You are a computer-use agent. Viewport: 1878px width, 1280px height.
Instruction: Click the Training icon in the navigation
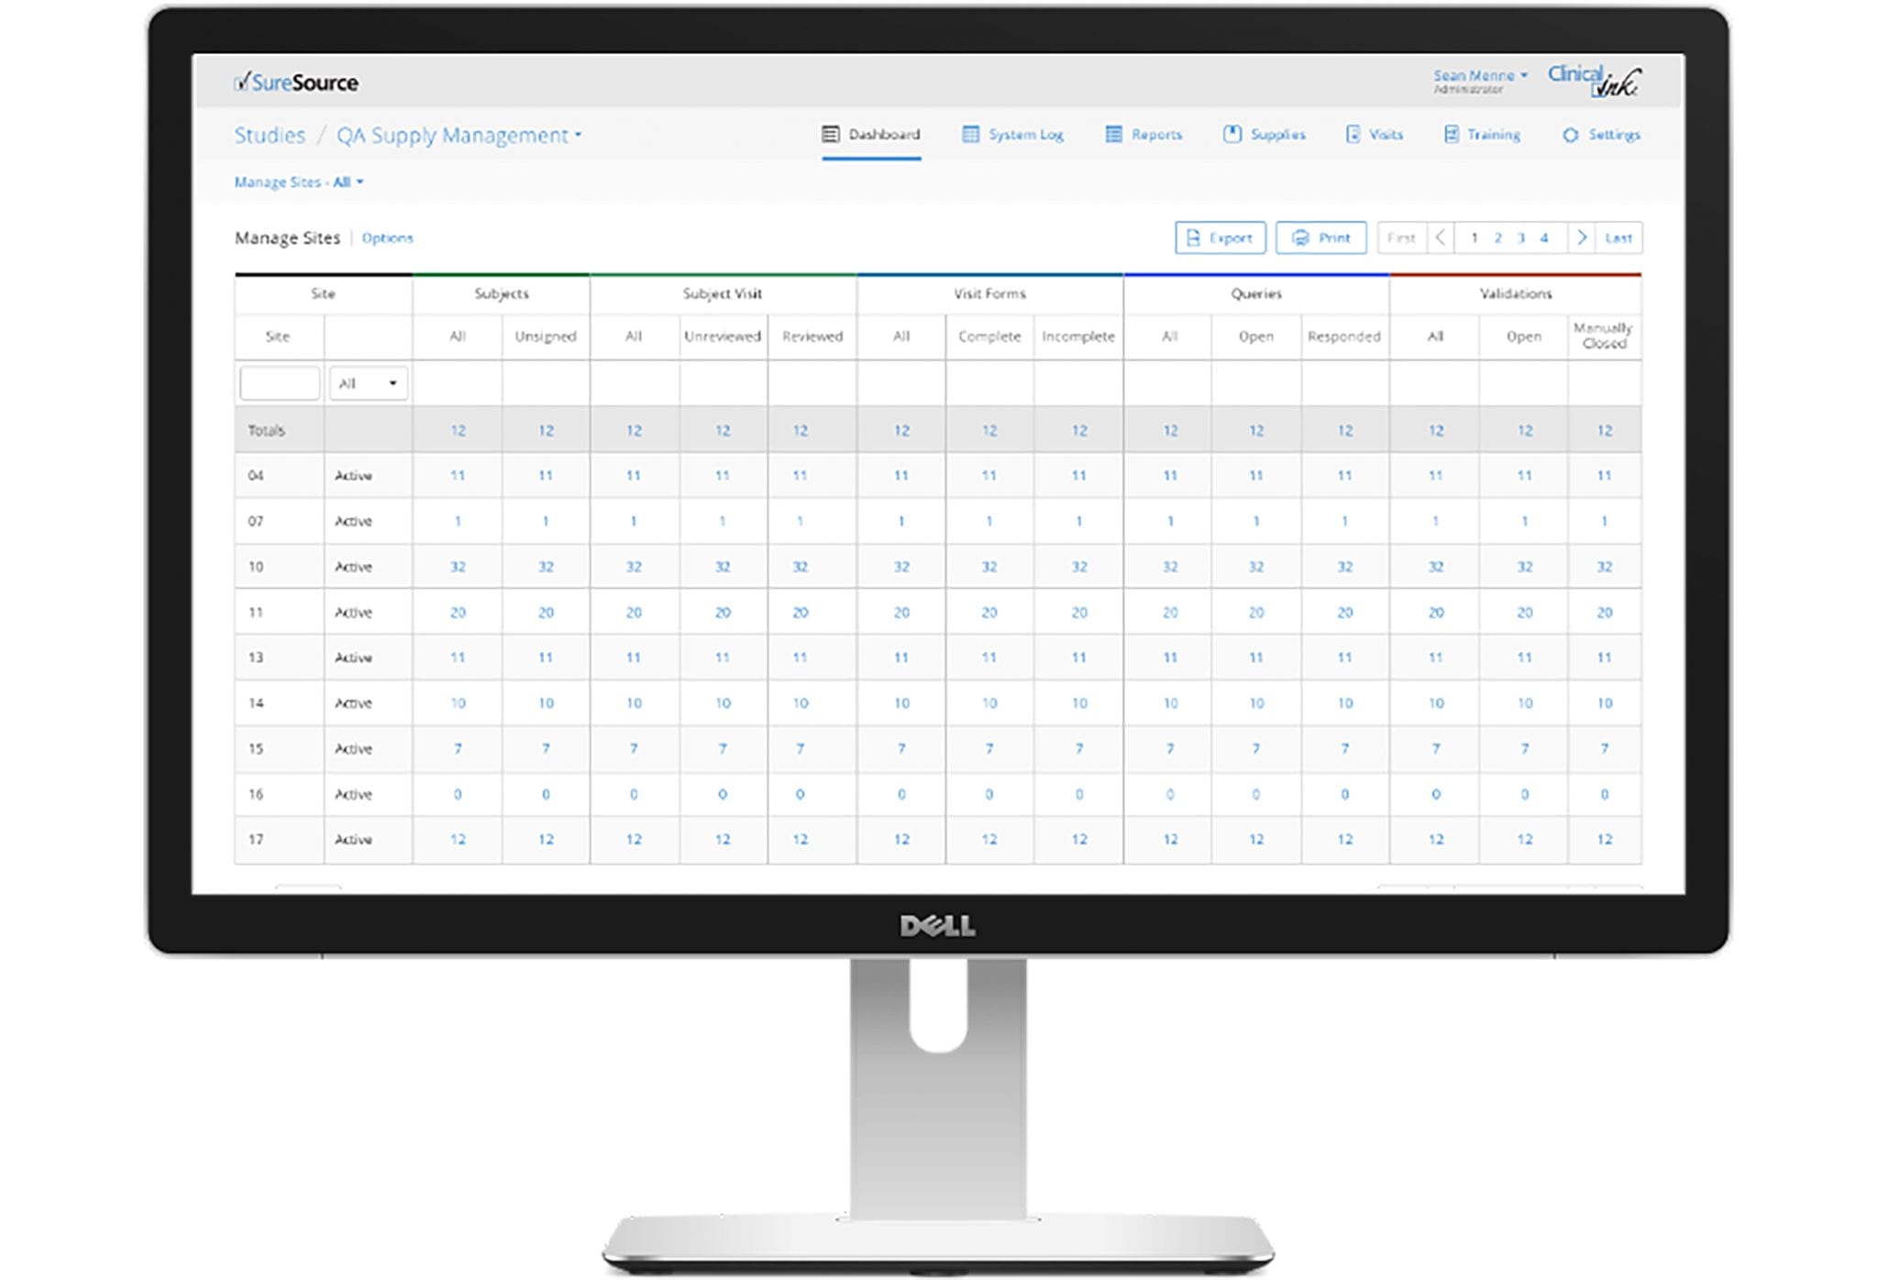point(1452,135)
